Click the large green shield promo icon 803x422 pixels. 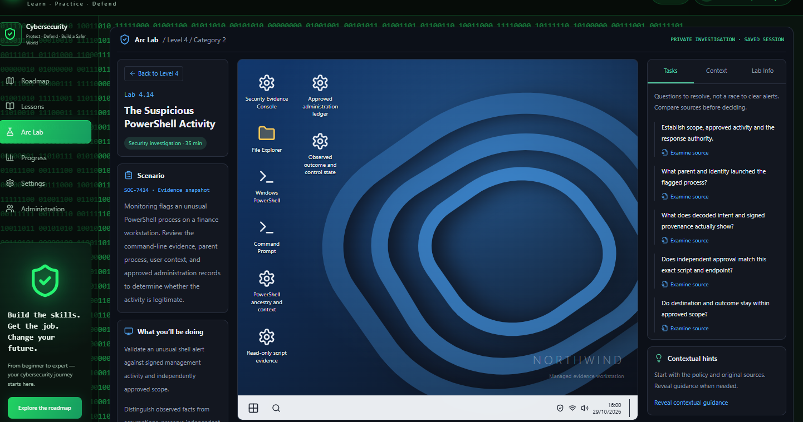45,281
